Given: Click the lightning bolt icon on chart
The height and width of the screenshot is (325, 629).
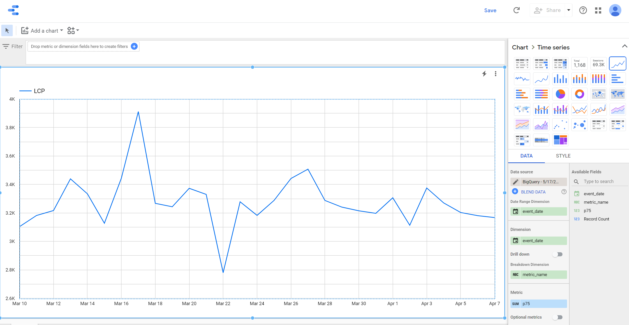Looking at the screenshot, I should click(x=484, y=74).
